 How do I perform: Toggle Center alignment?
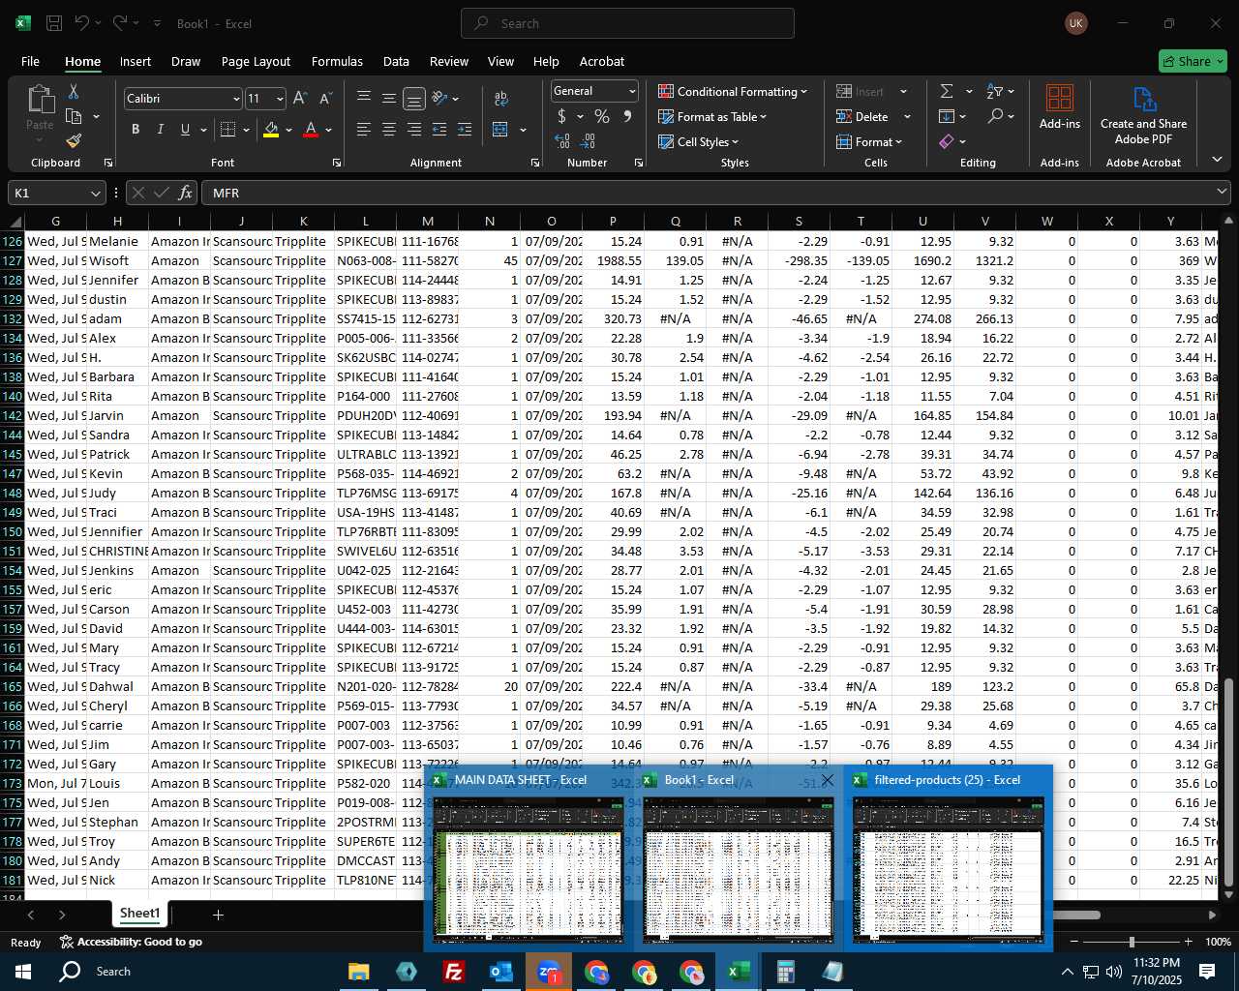[x=389, y=129]
